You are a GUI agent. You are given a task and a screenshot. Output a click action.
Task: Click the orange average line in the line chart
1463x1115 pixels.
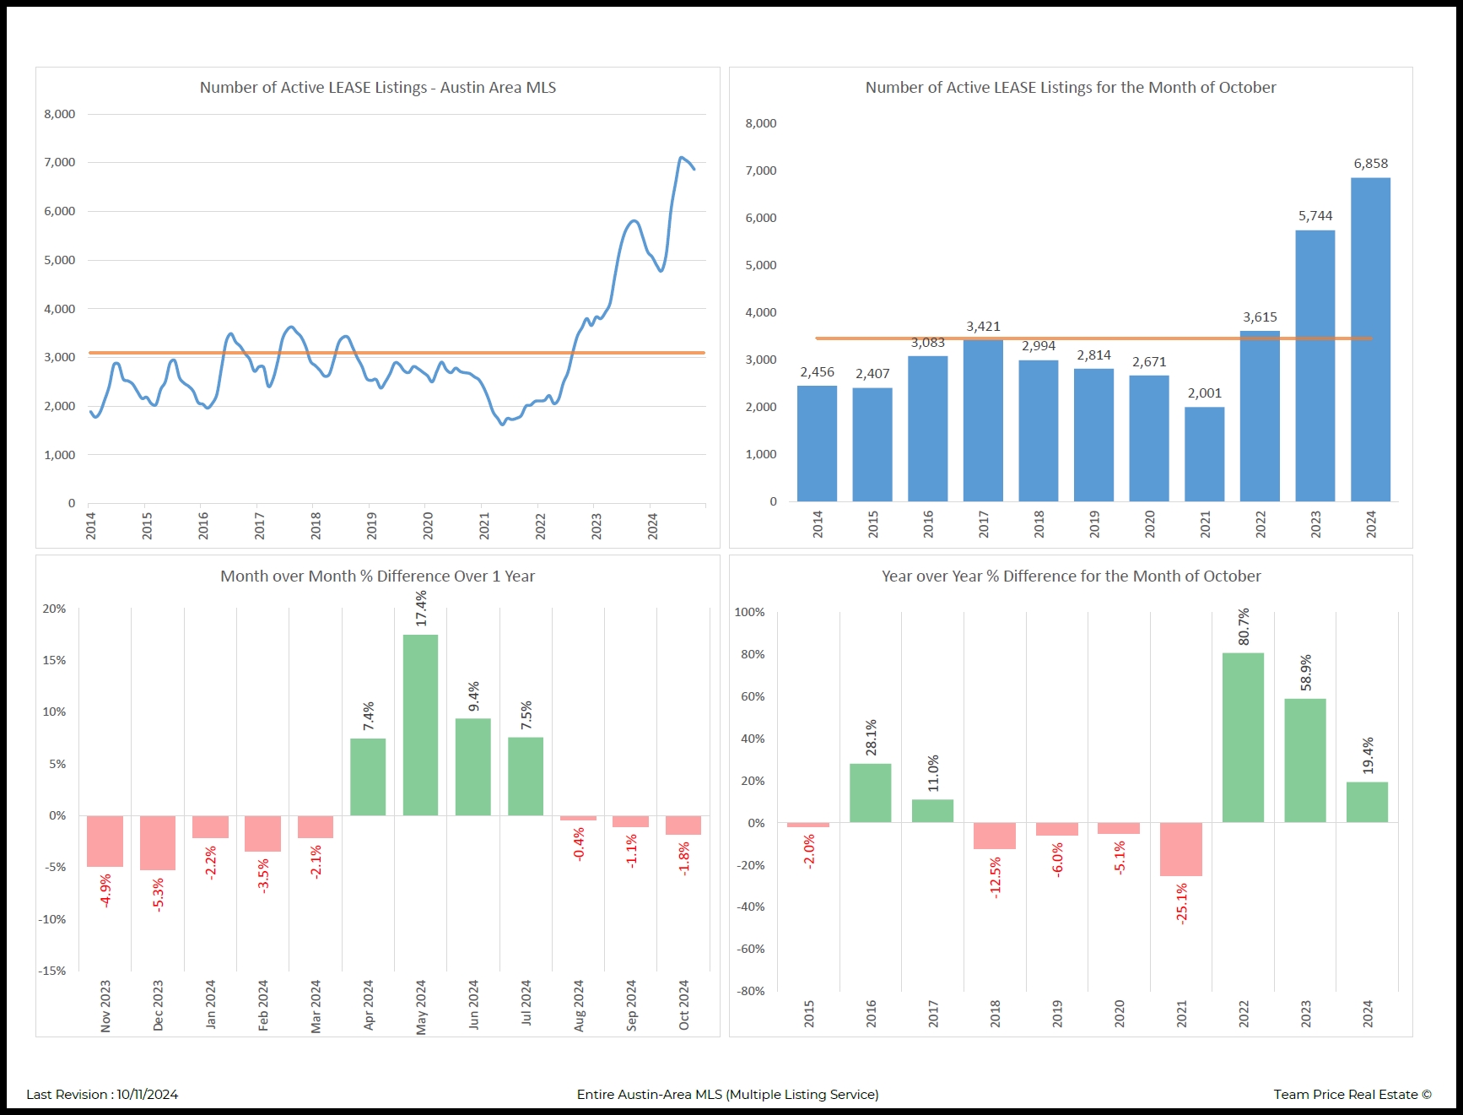click(x=397, y=353)
